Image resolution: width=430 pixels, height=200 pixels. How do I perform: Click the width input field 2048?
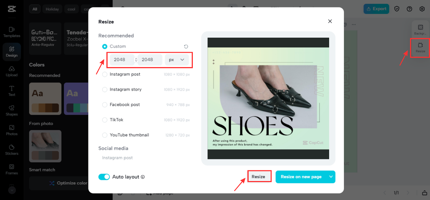[x=122, y=59]
